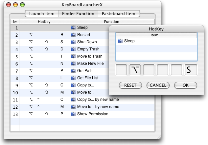Click the Finder icon beside Move to... by new name

pos(73,107)
